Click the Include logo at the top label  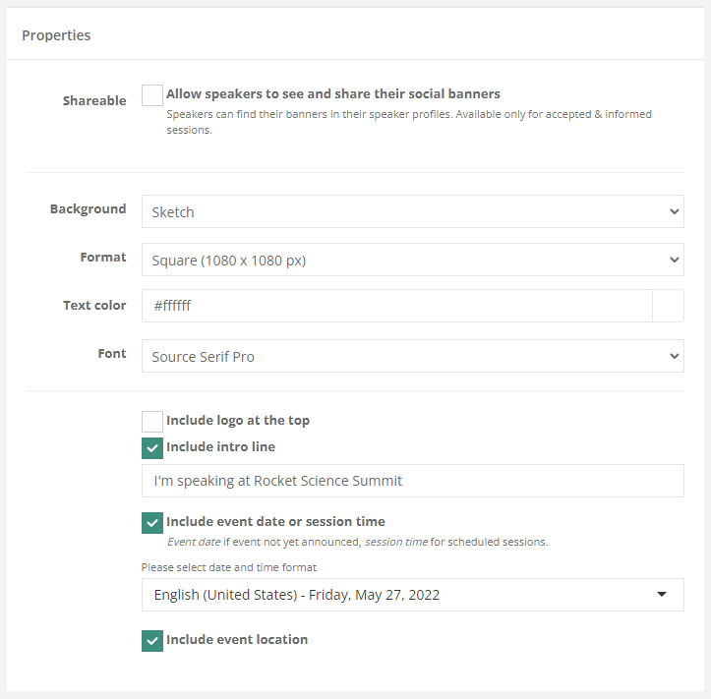coord(238,421)
